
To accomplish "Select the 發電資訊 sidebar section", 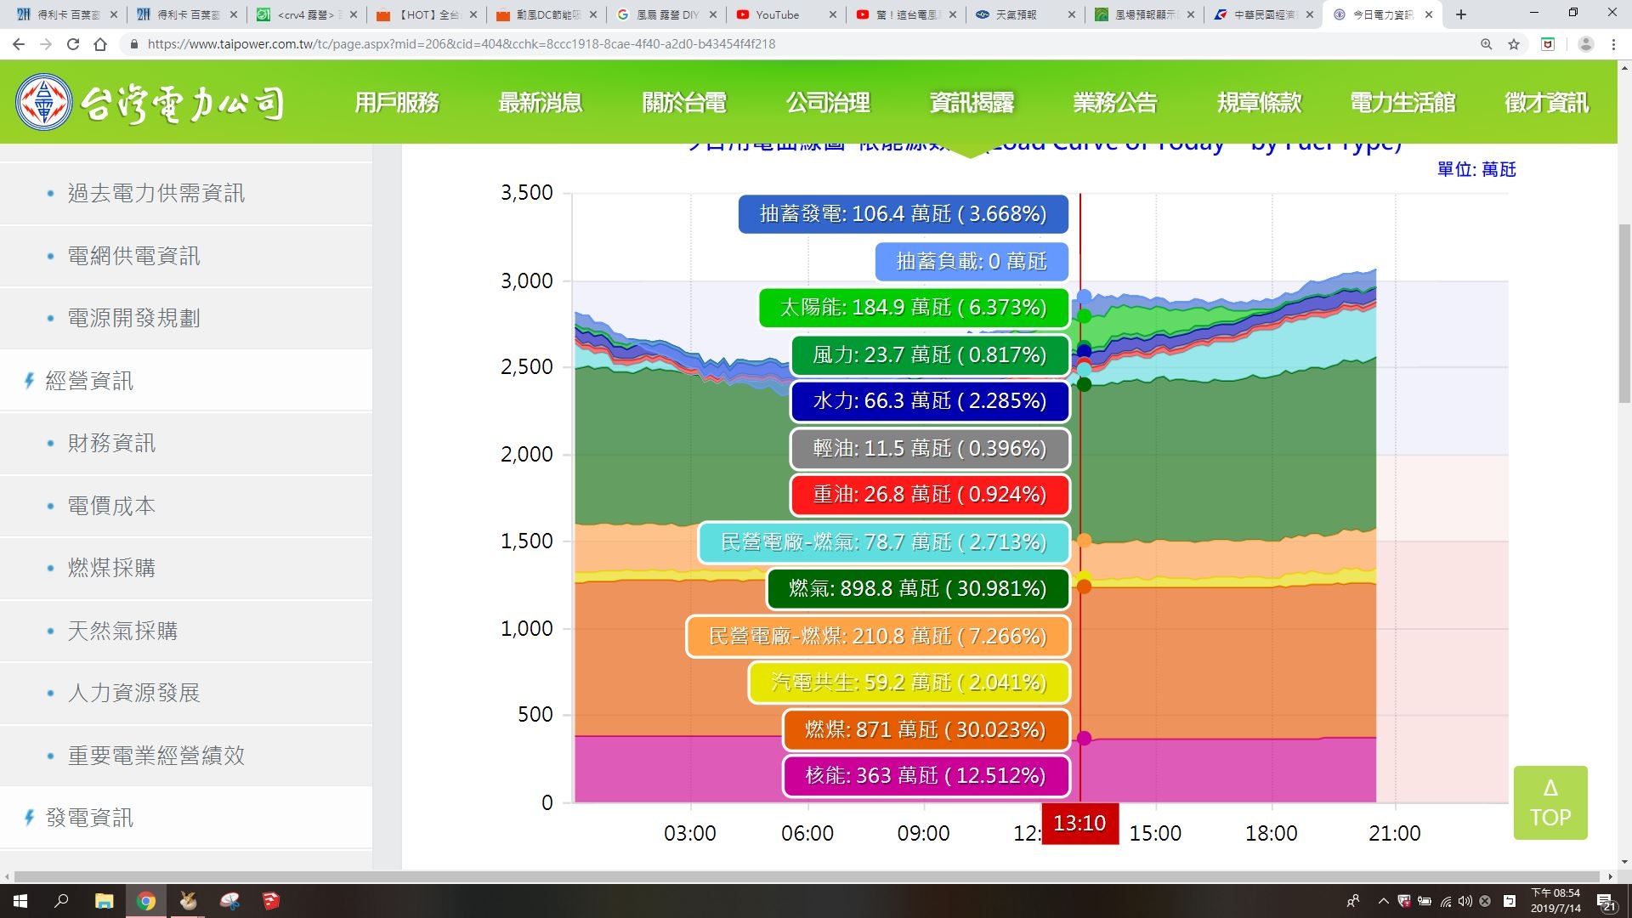I will pyautogui.click(x=89, y=818).
